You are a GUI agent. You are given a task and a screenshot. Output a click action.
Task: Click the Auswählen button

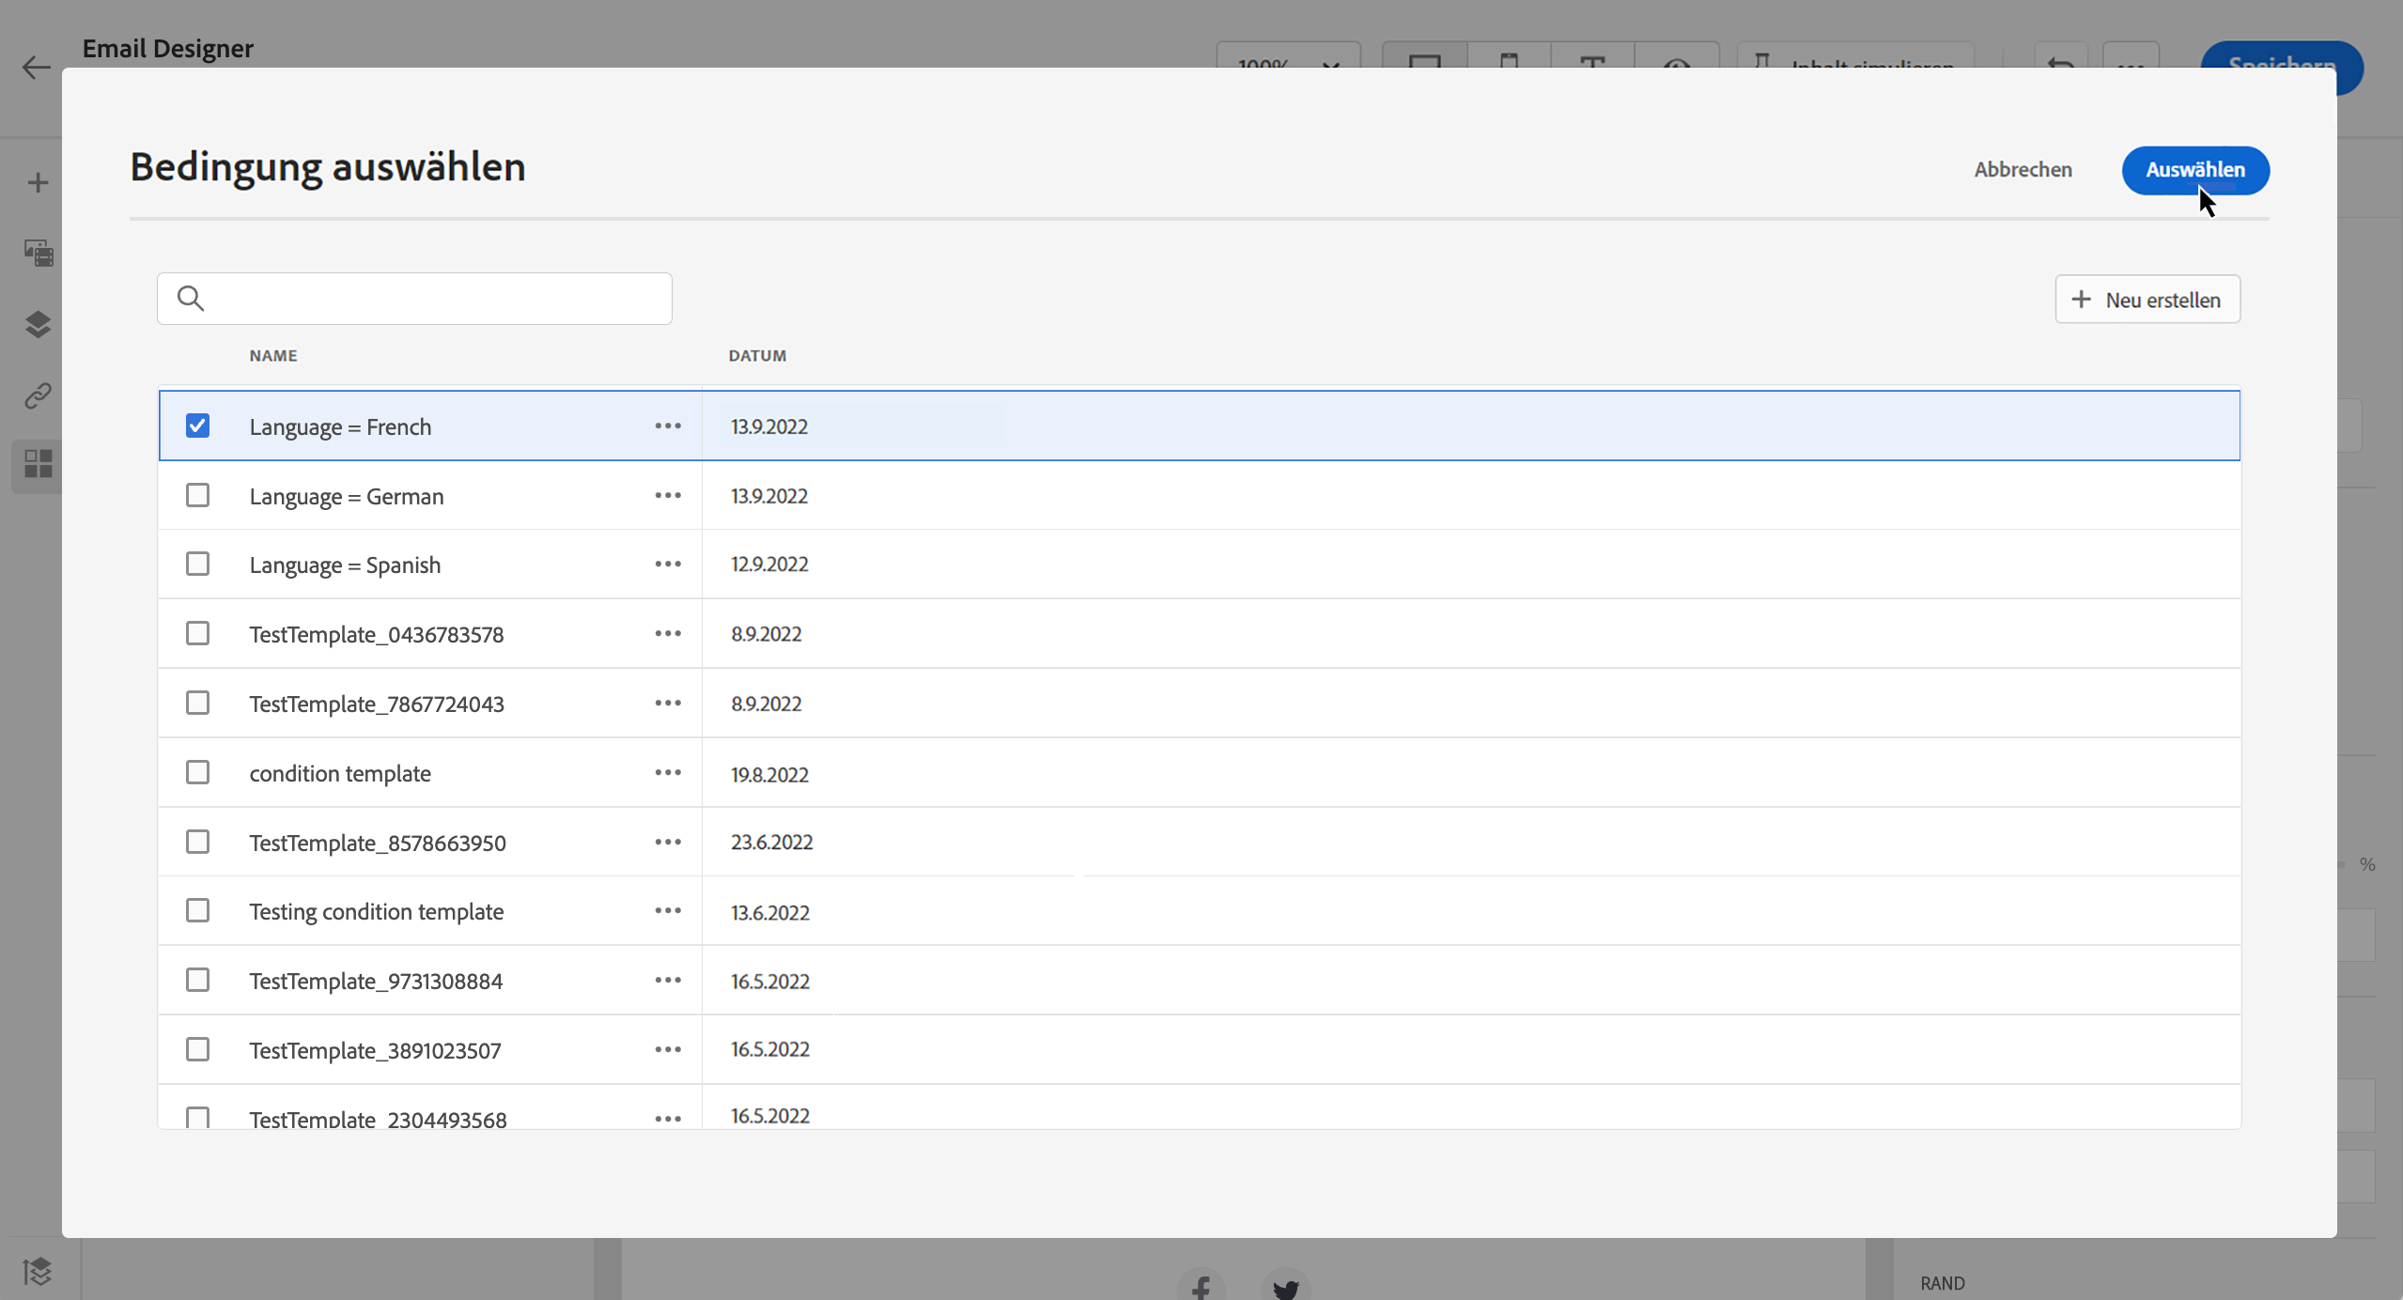[2194, 170]
